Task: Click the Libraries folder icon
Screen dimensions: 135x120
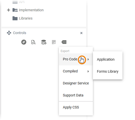Action: point(15,18)
